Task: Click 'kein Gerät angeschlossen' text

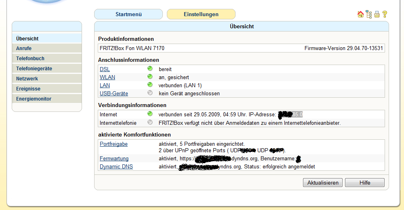Action: point(189,94)
